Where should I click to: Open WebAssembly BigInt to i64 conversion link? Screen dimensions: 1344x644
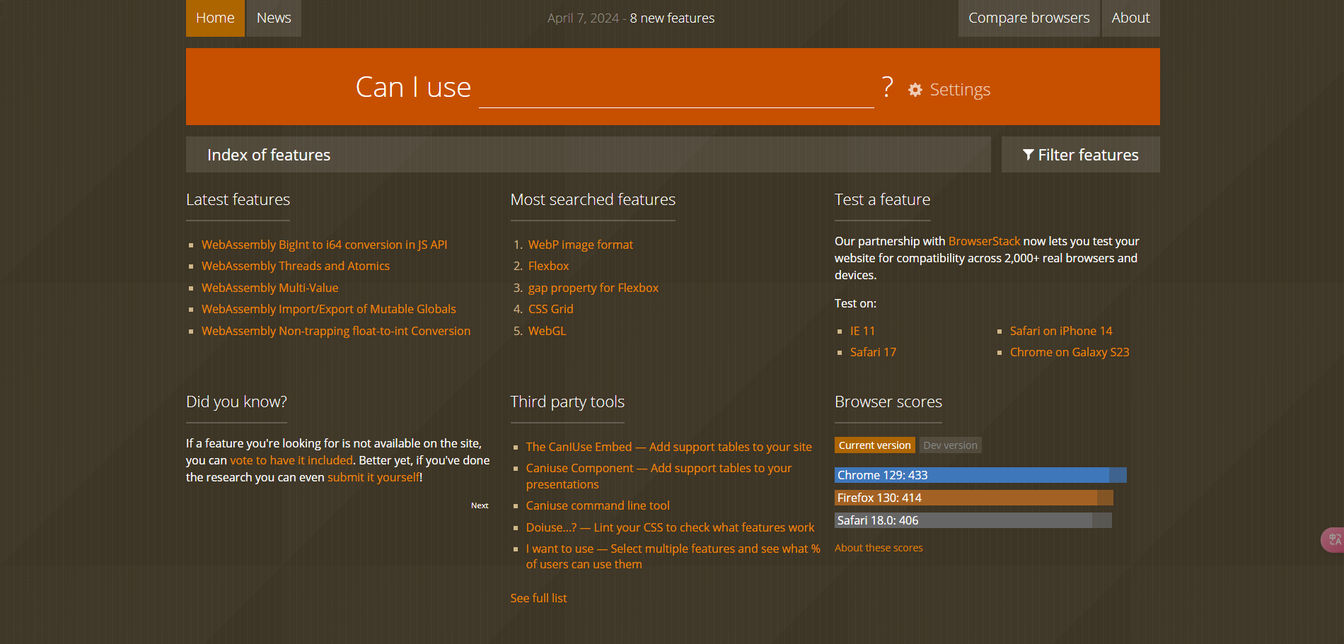coord(324,245)
